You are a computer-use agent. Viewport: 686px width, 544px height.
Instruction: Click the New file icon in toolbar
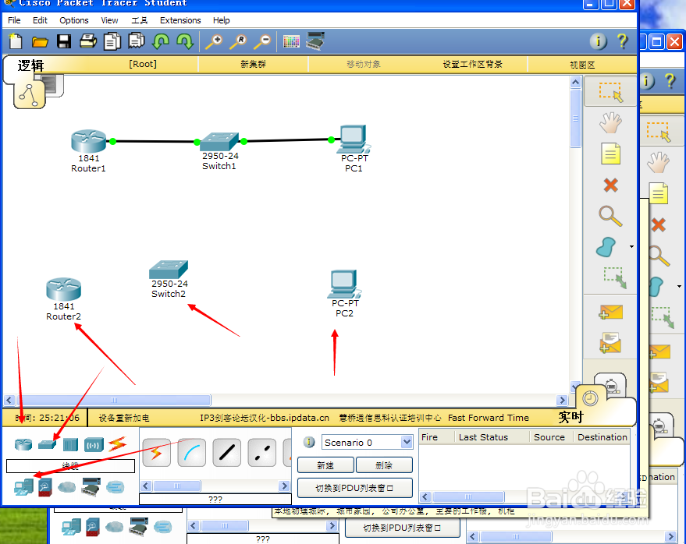pos(16,41)
